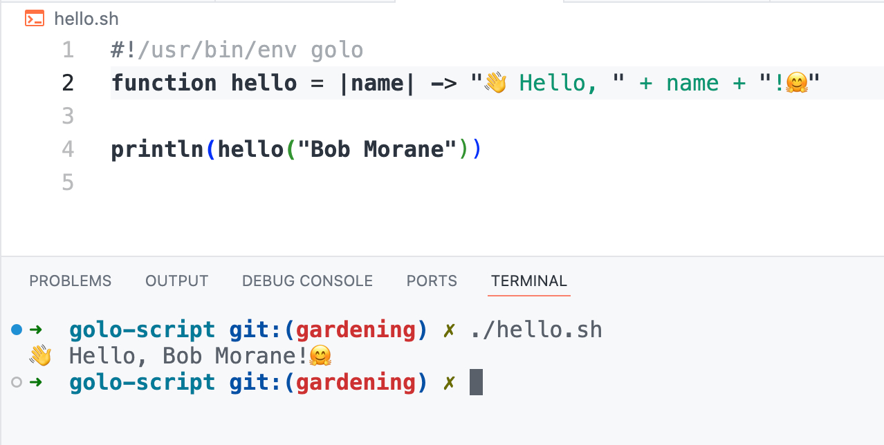
Task: Click the hugging face emoji on code line 2
Action: (x=796, y=84)
